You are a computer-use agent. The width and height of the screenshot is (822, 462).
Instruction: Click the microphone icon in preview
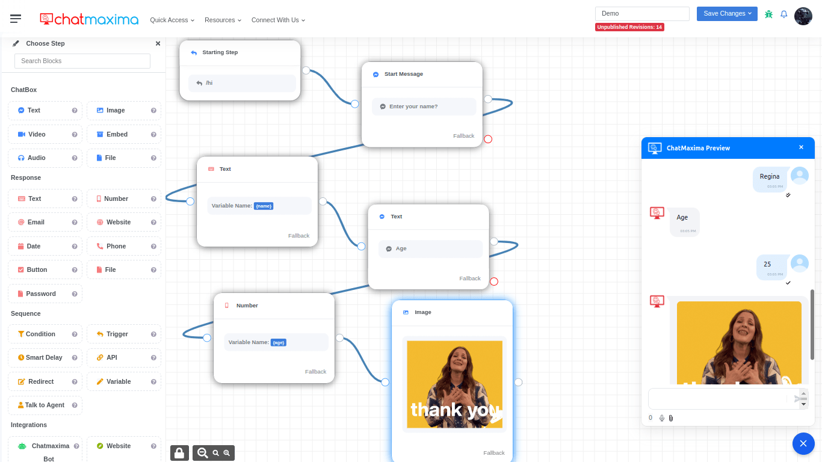click(662, 418)
